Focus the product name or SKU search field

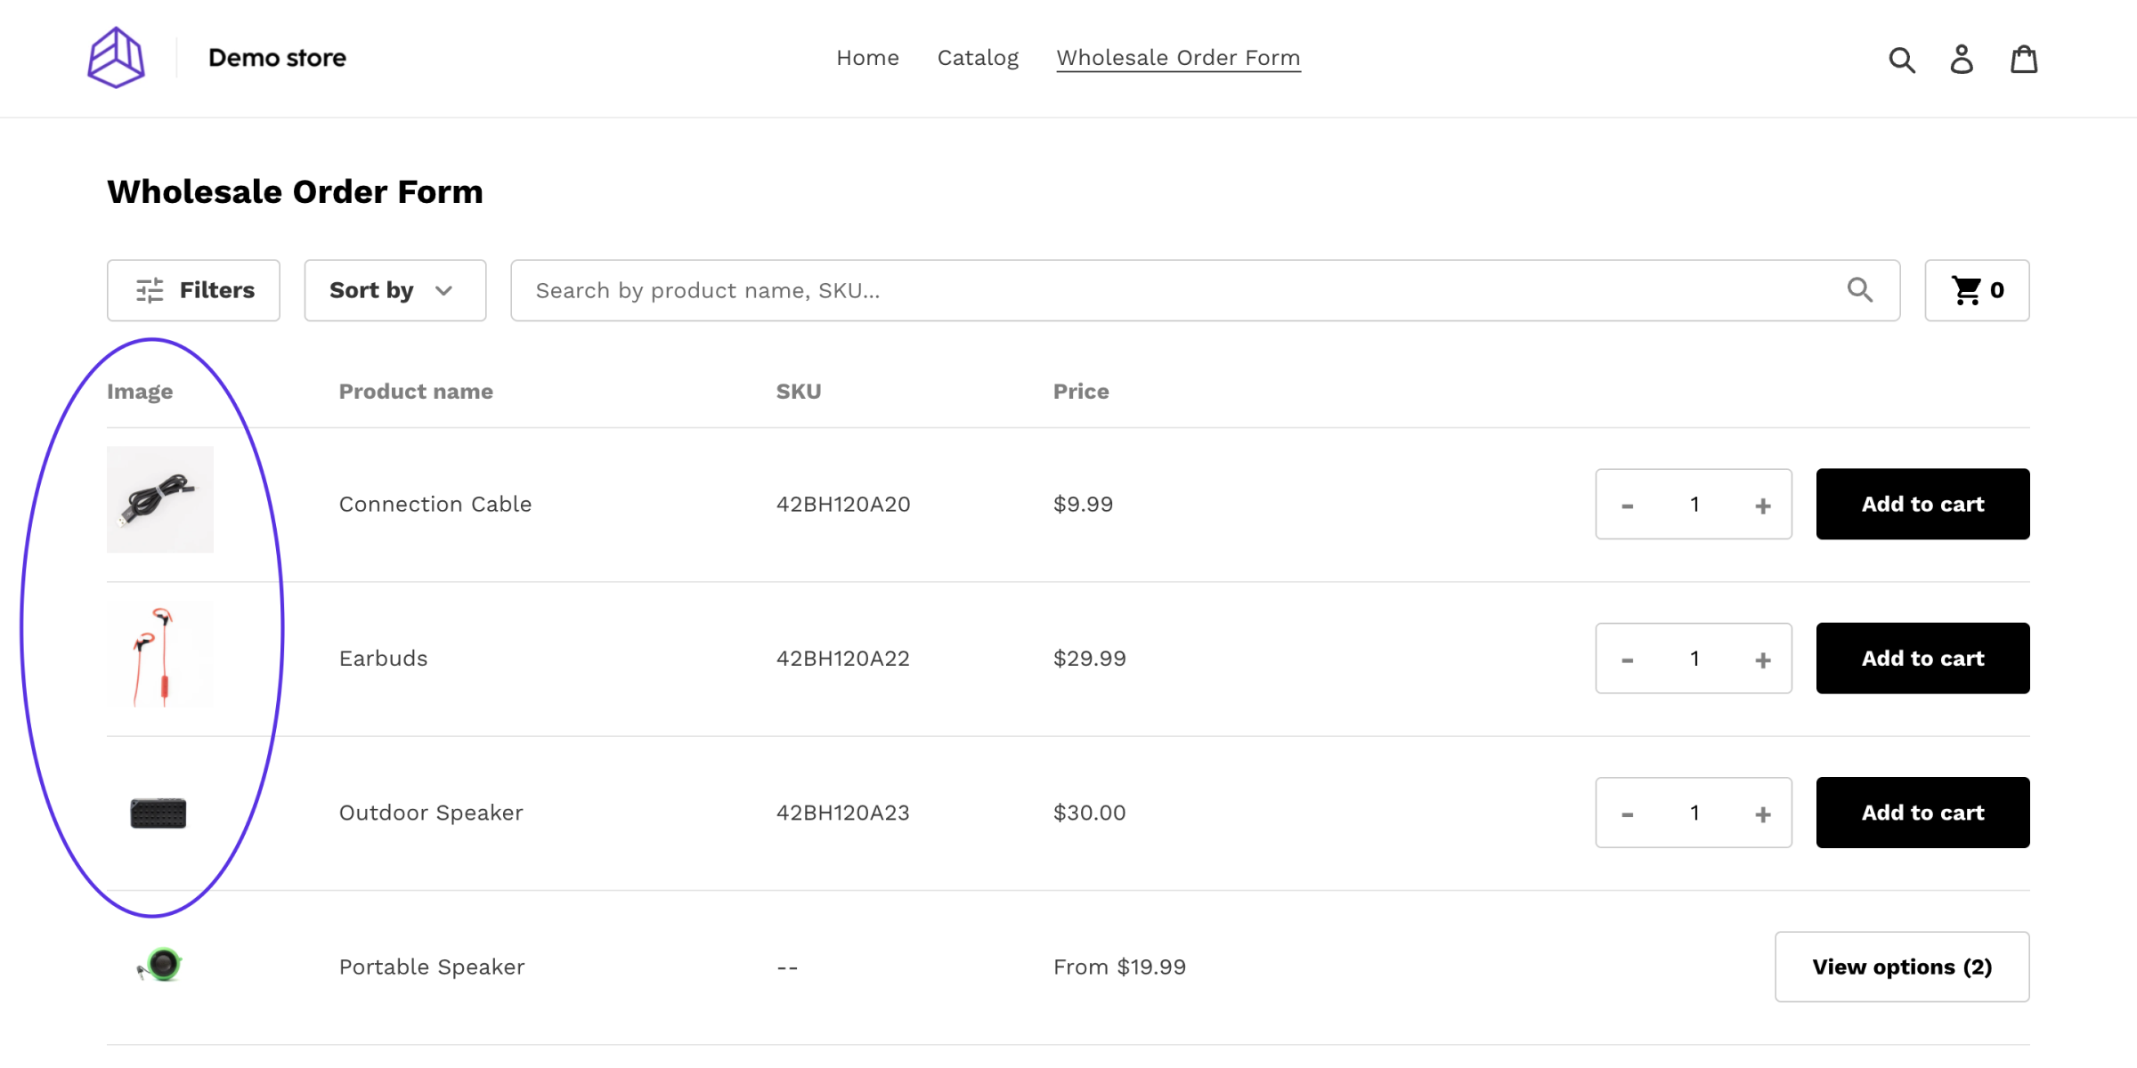point(1205,290)
